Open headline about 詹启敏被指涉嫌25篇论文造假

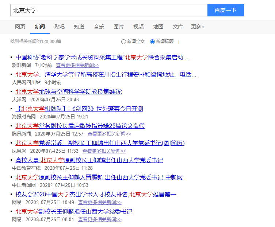click(80, 126)
